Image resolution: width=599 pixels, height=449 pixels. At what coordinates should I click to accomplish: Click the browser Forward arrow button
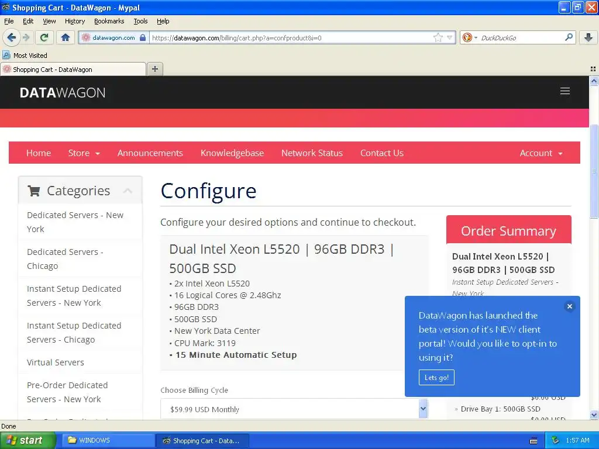[x=26, y=37]
